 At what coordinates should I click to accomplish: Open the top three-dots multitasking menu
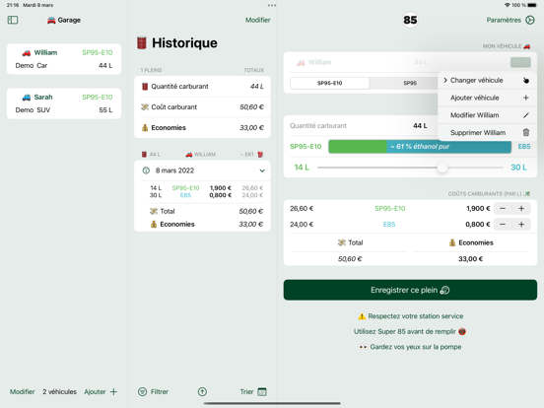272,5
